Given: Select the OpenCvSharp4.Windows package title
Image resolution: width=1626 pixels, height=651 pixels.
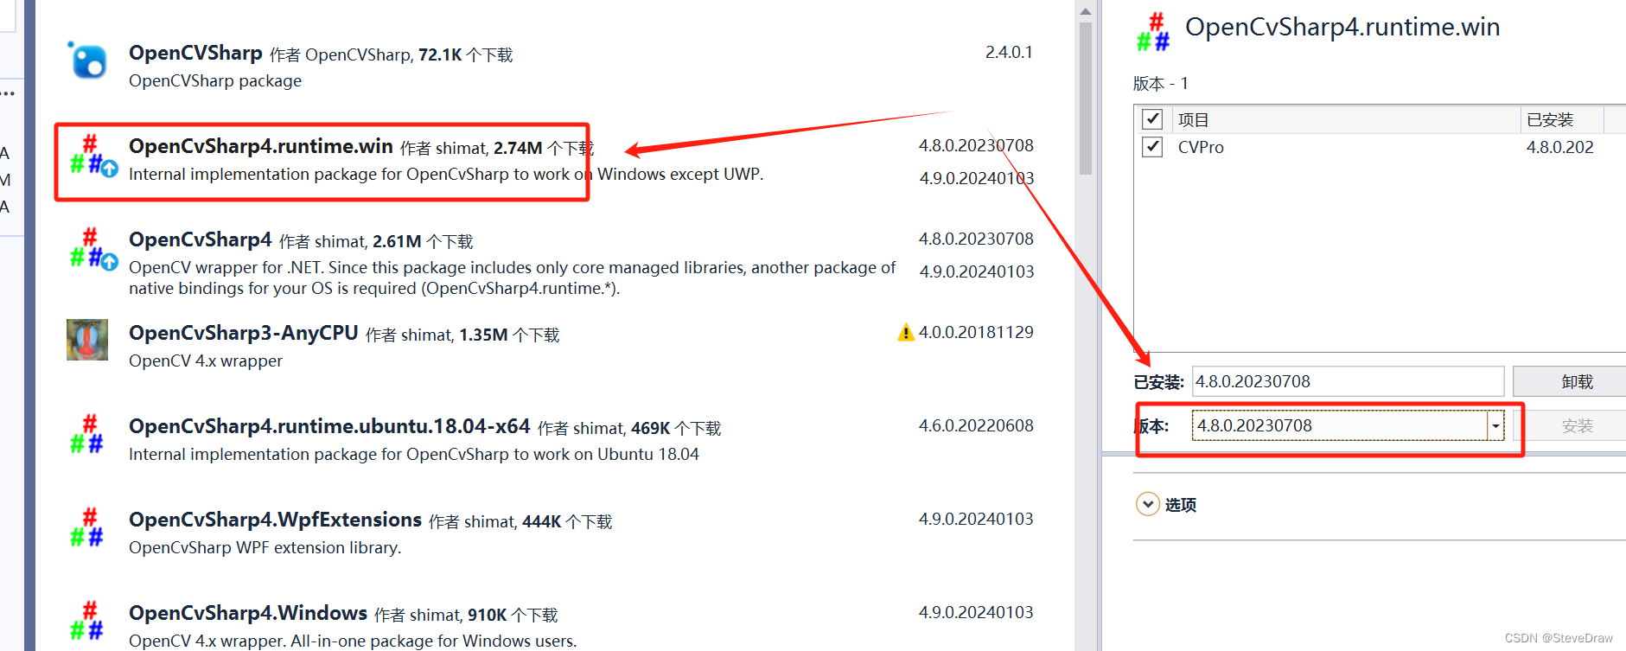Looking at the screenshot, I should click(248, 613).
